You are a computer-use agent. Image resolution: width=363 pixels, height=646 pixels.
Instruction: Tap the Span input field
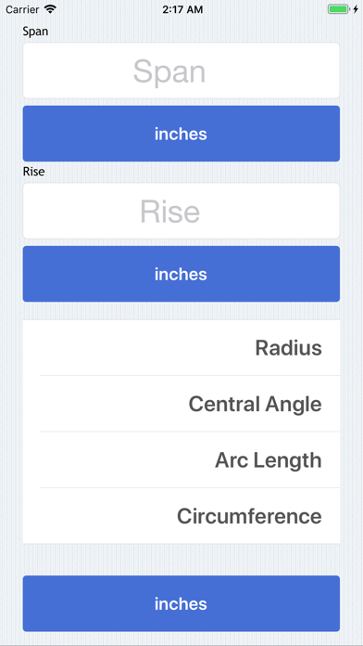181,71
